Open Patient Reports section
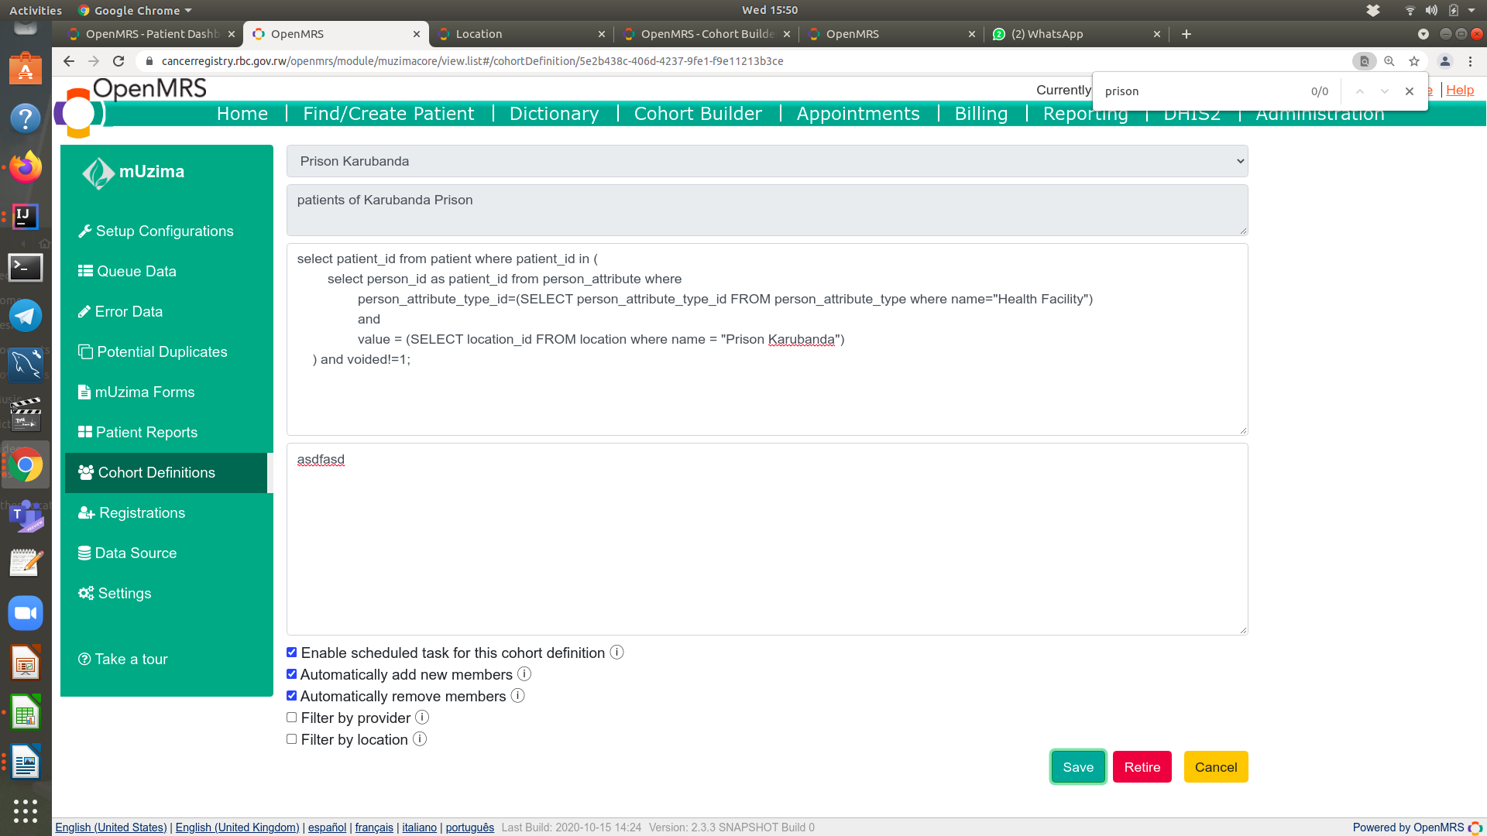 pos(138,432)
